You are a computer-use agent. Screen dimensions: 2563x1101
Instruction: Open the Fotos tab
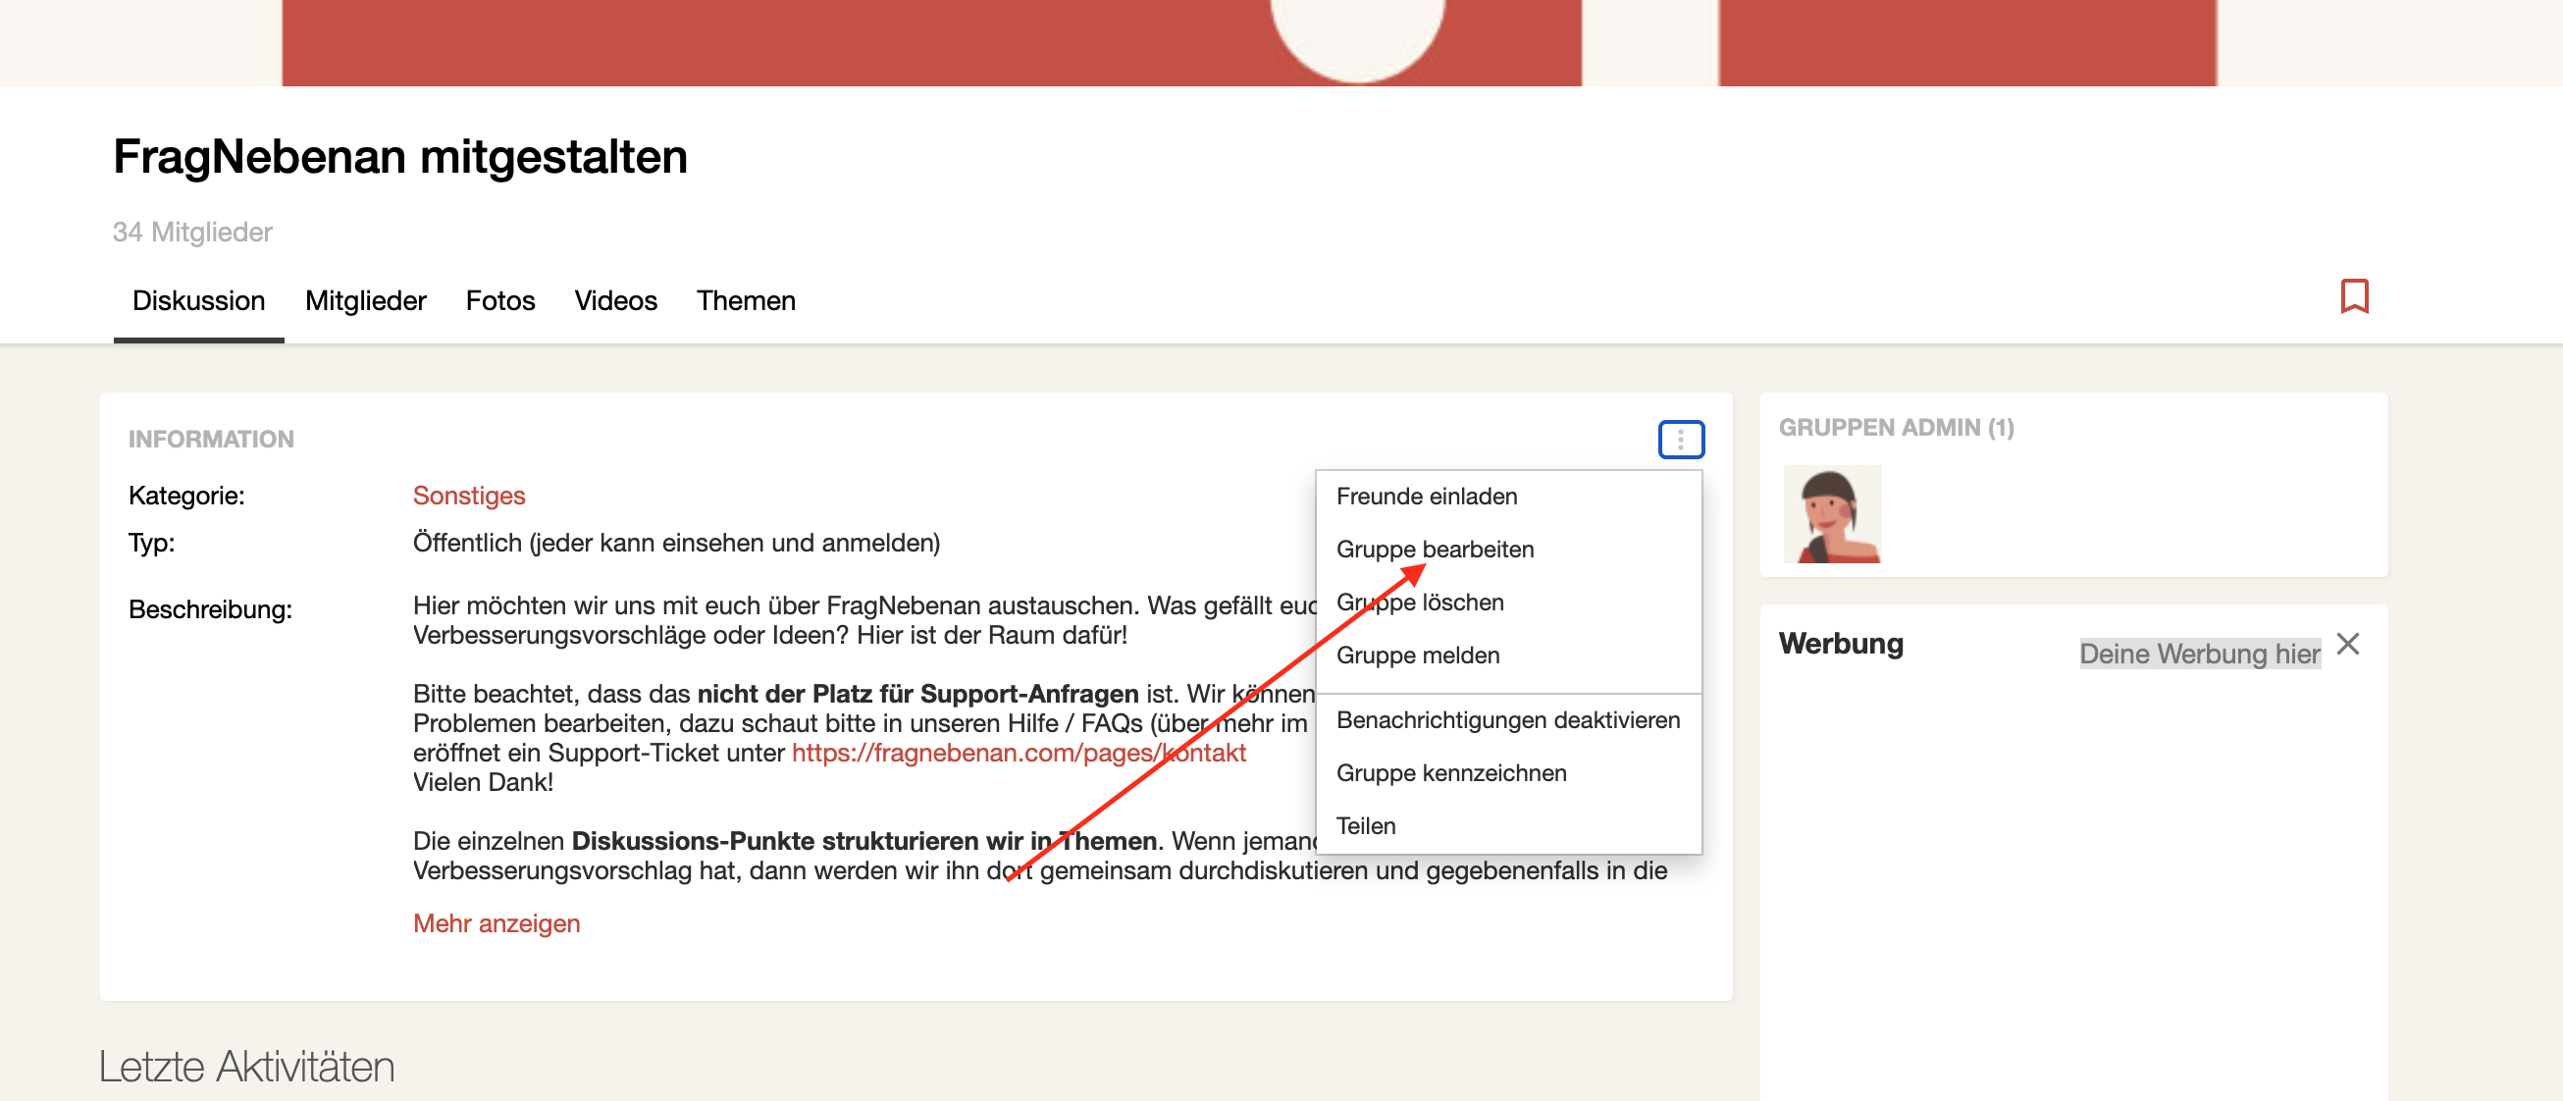pyautogui.click(x=499, y=301)
